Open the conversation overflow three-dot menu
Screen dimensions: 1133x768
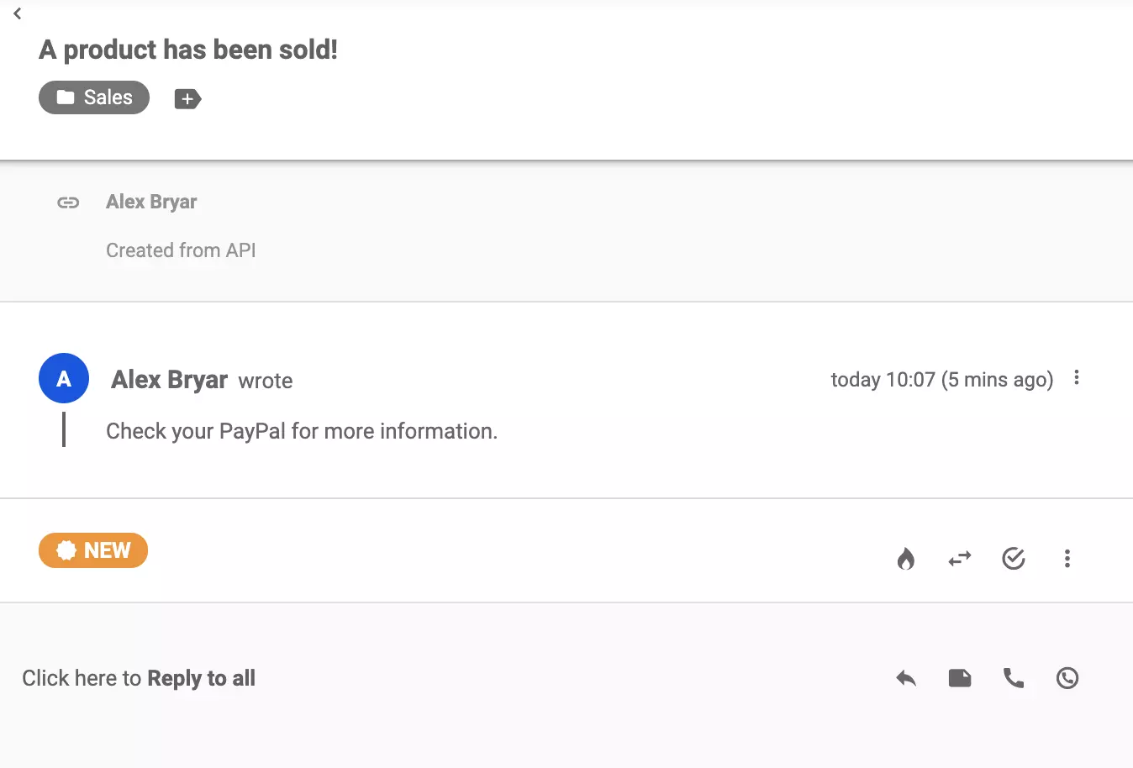coord(1067,558)
